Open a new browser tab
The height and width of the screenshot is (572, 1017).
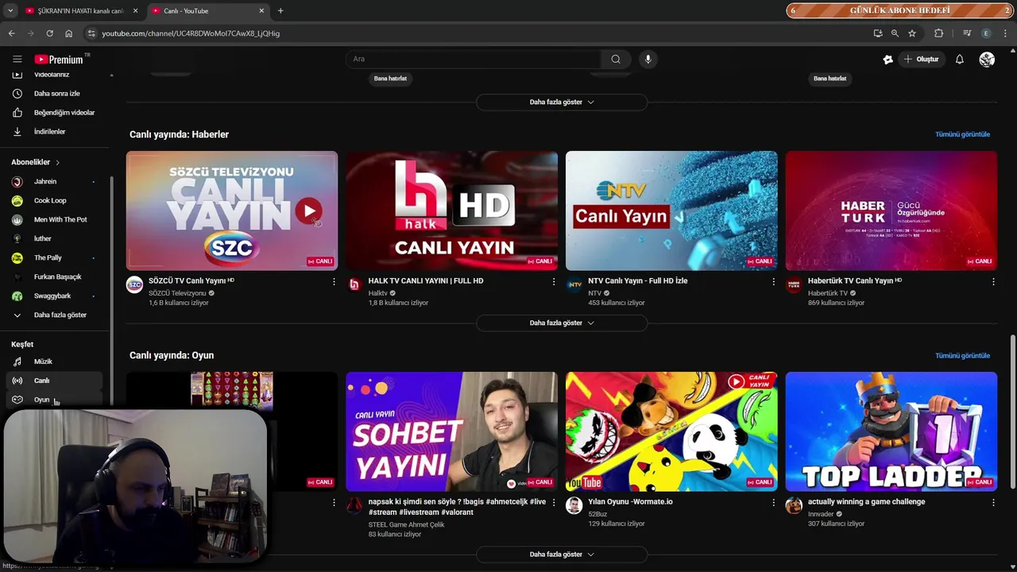pos(280,10)
